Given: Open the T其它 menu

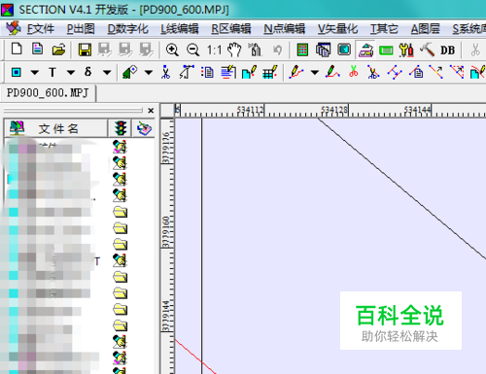Looking at the screenshot, I should pos(384,29).
